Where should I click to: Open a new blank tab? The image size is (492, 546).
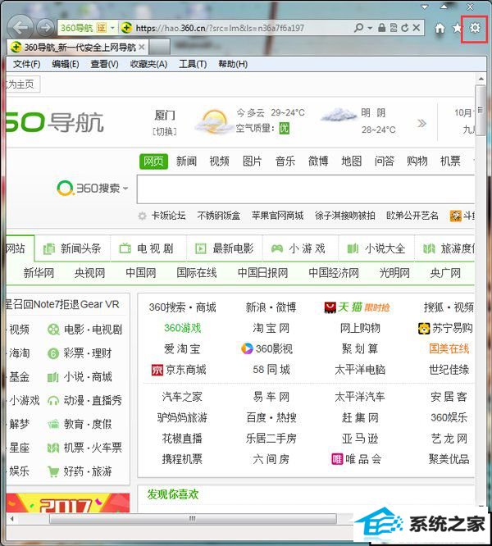point(160,47)
